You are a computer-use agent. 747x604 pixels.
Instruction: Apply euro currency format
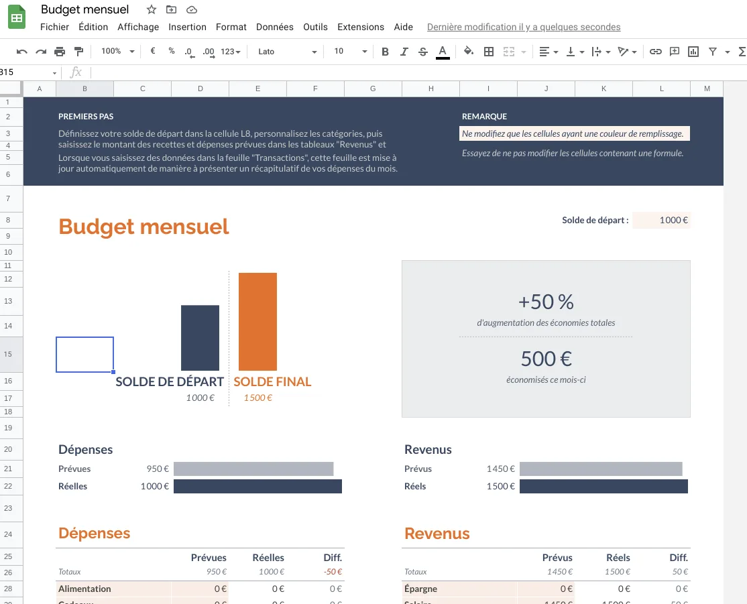[153, 51]
